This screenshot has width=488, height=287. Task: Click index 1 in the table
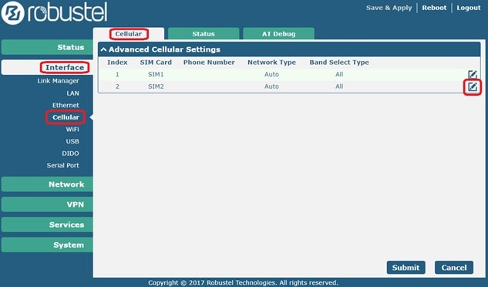[x=117, y=75]
